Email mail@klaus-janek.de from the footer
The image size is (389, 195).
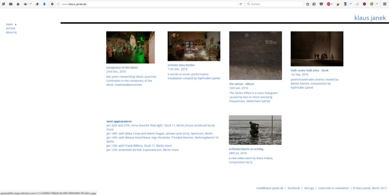pyautogui.click(x=270, y=188)
